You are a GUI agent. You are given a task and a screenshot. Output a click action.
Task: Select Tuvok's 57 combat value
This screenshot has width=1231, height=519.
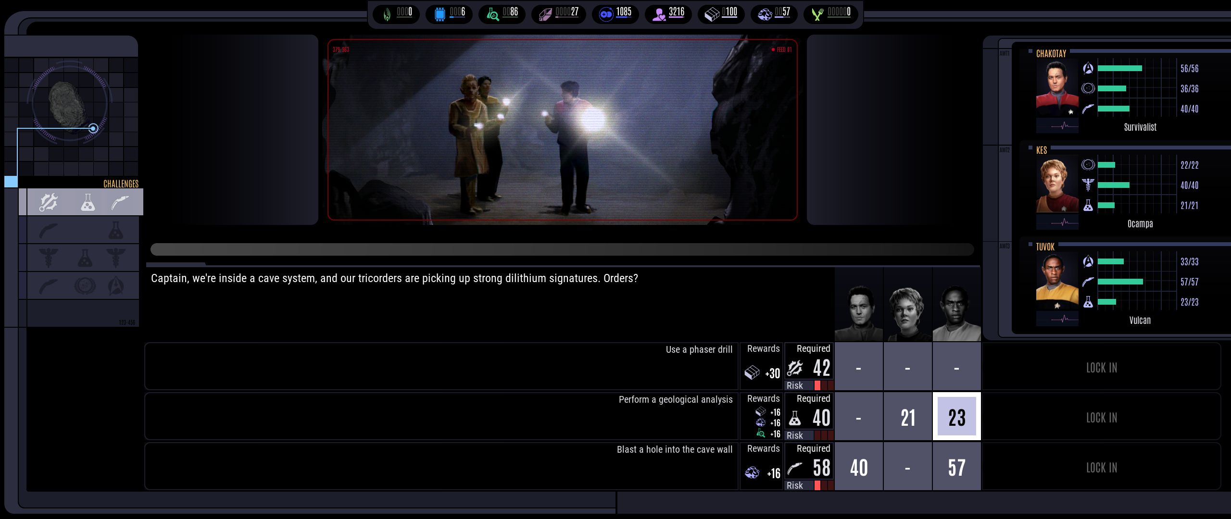coord(956,467)
